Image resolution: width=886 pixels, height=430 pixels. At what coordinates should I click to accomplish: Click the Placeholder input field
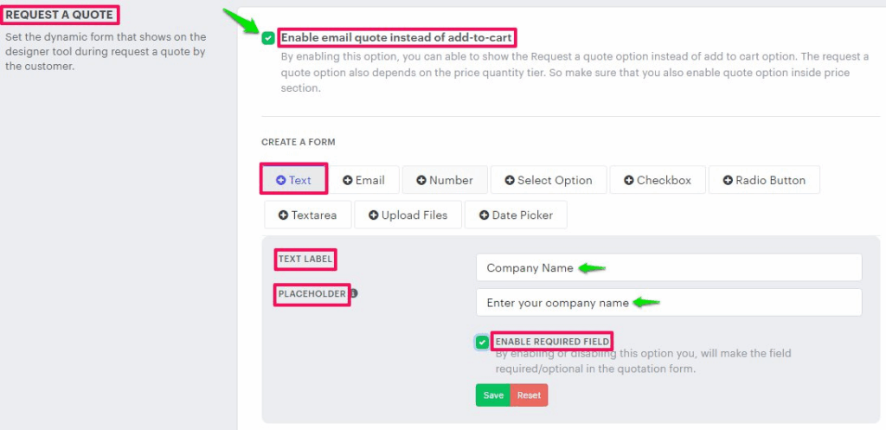668,303
